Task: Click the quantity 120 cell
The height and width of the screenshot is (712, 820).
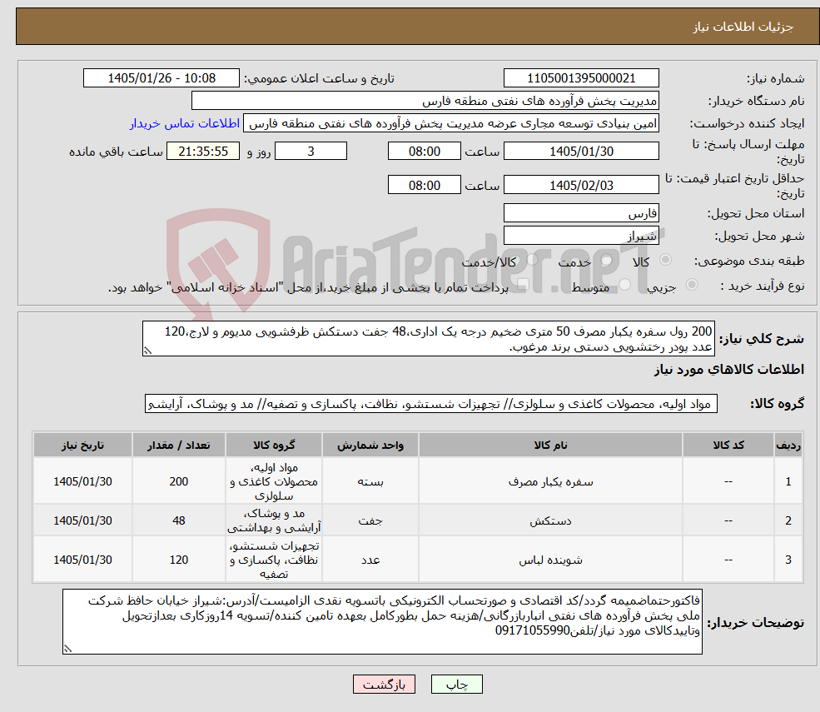Action: pos(178,560)
